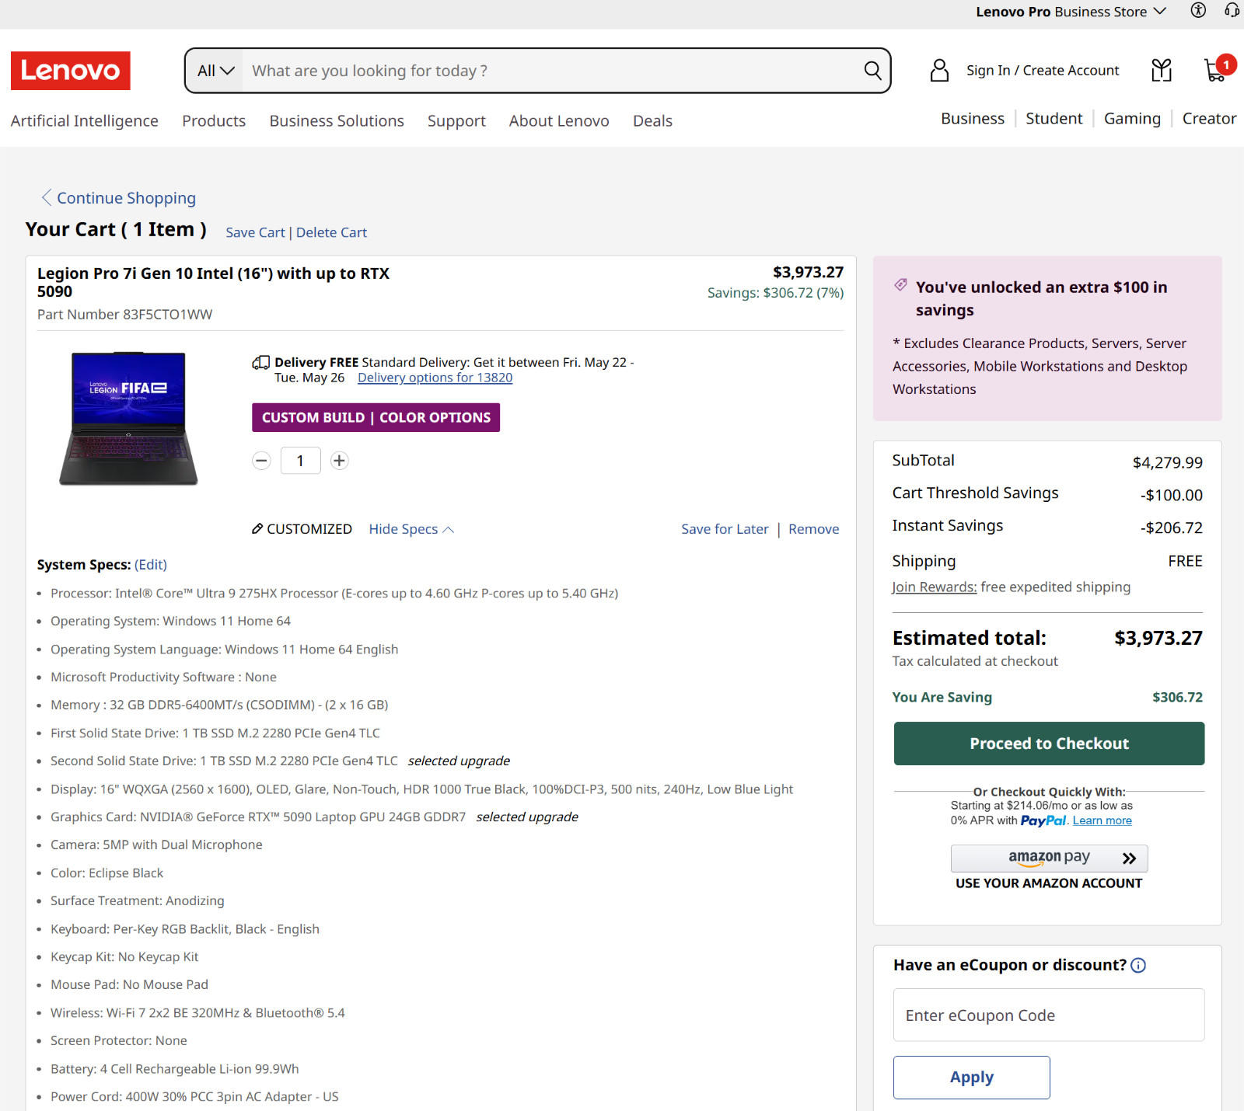Viewport: 1244px width, 1111px height.
Task: Click the Battery 99.9Wh spec line
Action: [174, 1069]
